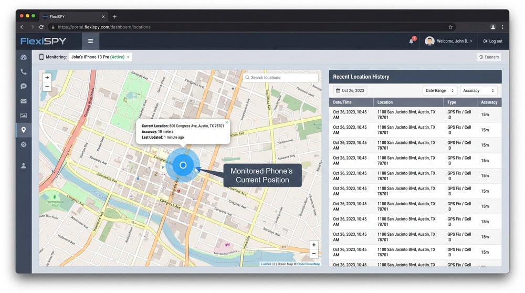Screen dimensions: 525x293
Task: Open the OpenStreetMap attribution link
Action: tap(308, 264)
